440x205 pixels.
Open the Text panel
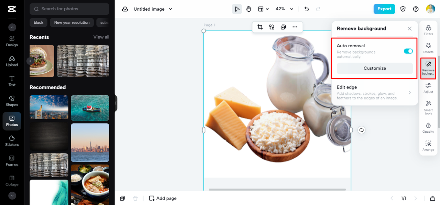click(x=12, y=81)
